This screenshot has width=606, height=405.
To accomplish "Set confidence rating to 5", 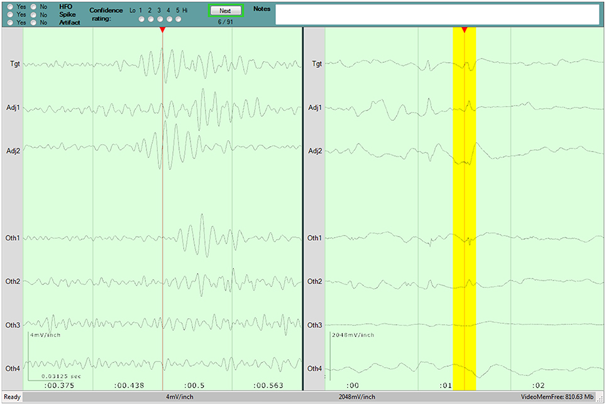I will click(x=178, y=19).
